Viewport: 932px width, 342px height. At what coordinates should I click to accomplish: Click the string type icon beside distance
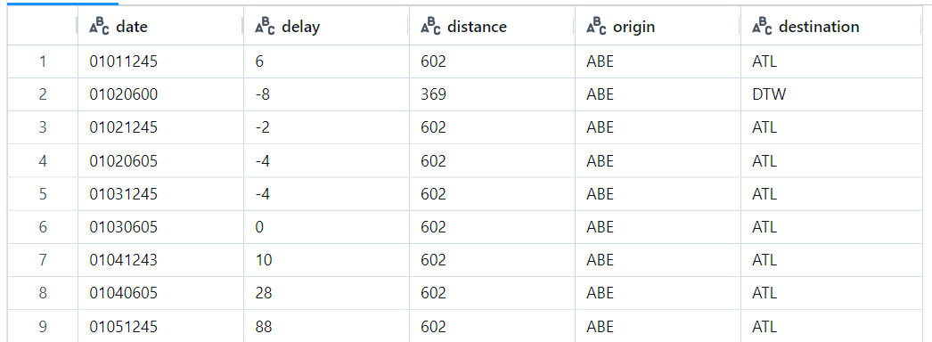pos(430,26)
